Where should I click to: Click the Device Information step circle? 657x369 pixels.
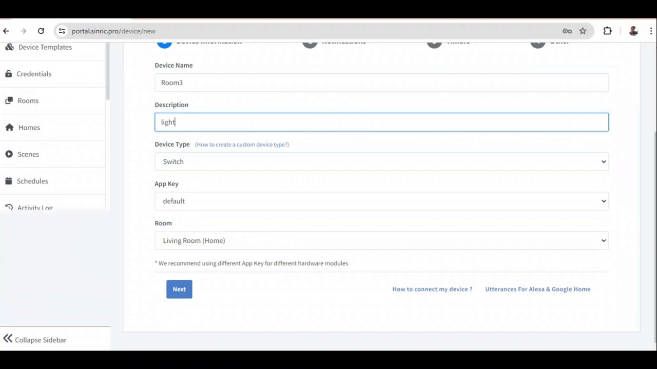pos(164,45)
